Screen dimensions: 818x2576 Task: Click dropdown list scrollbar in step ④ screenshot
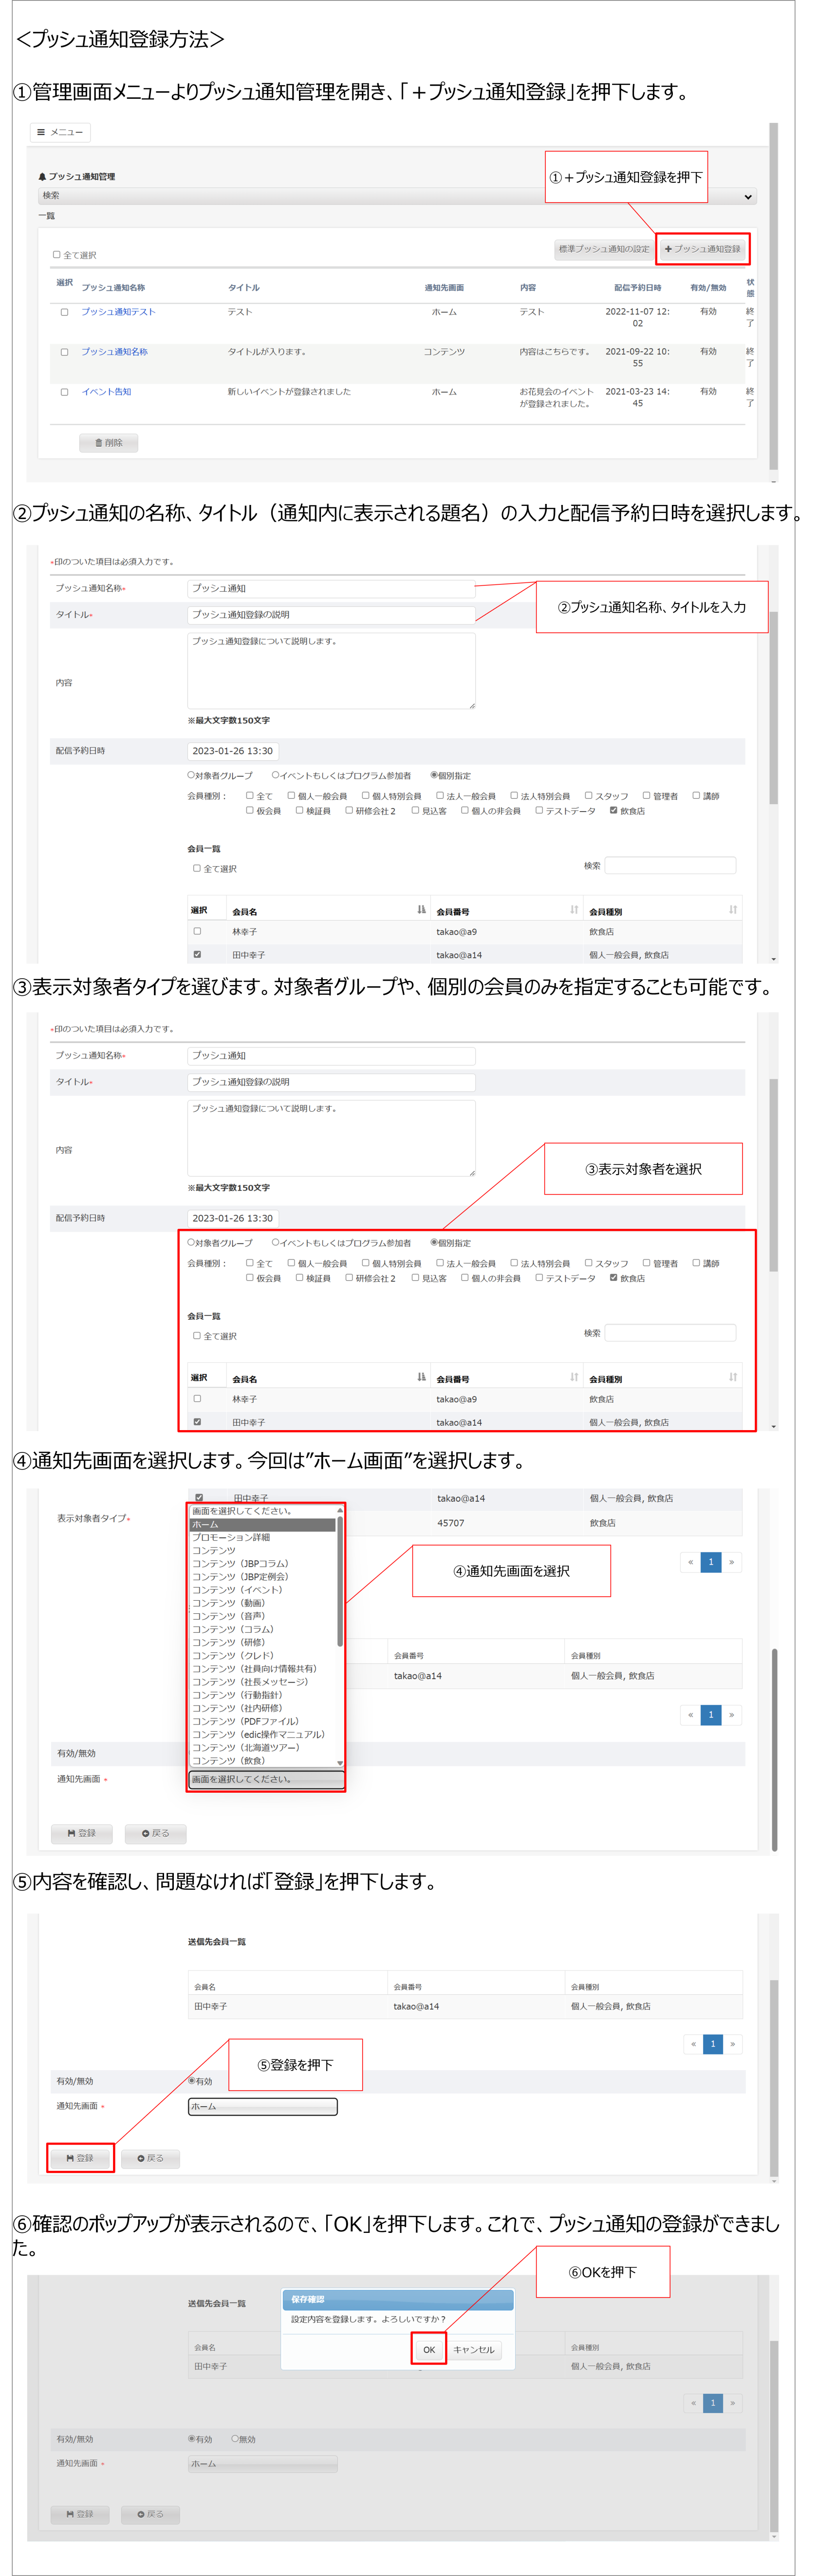(x=339, y=1580)
